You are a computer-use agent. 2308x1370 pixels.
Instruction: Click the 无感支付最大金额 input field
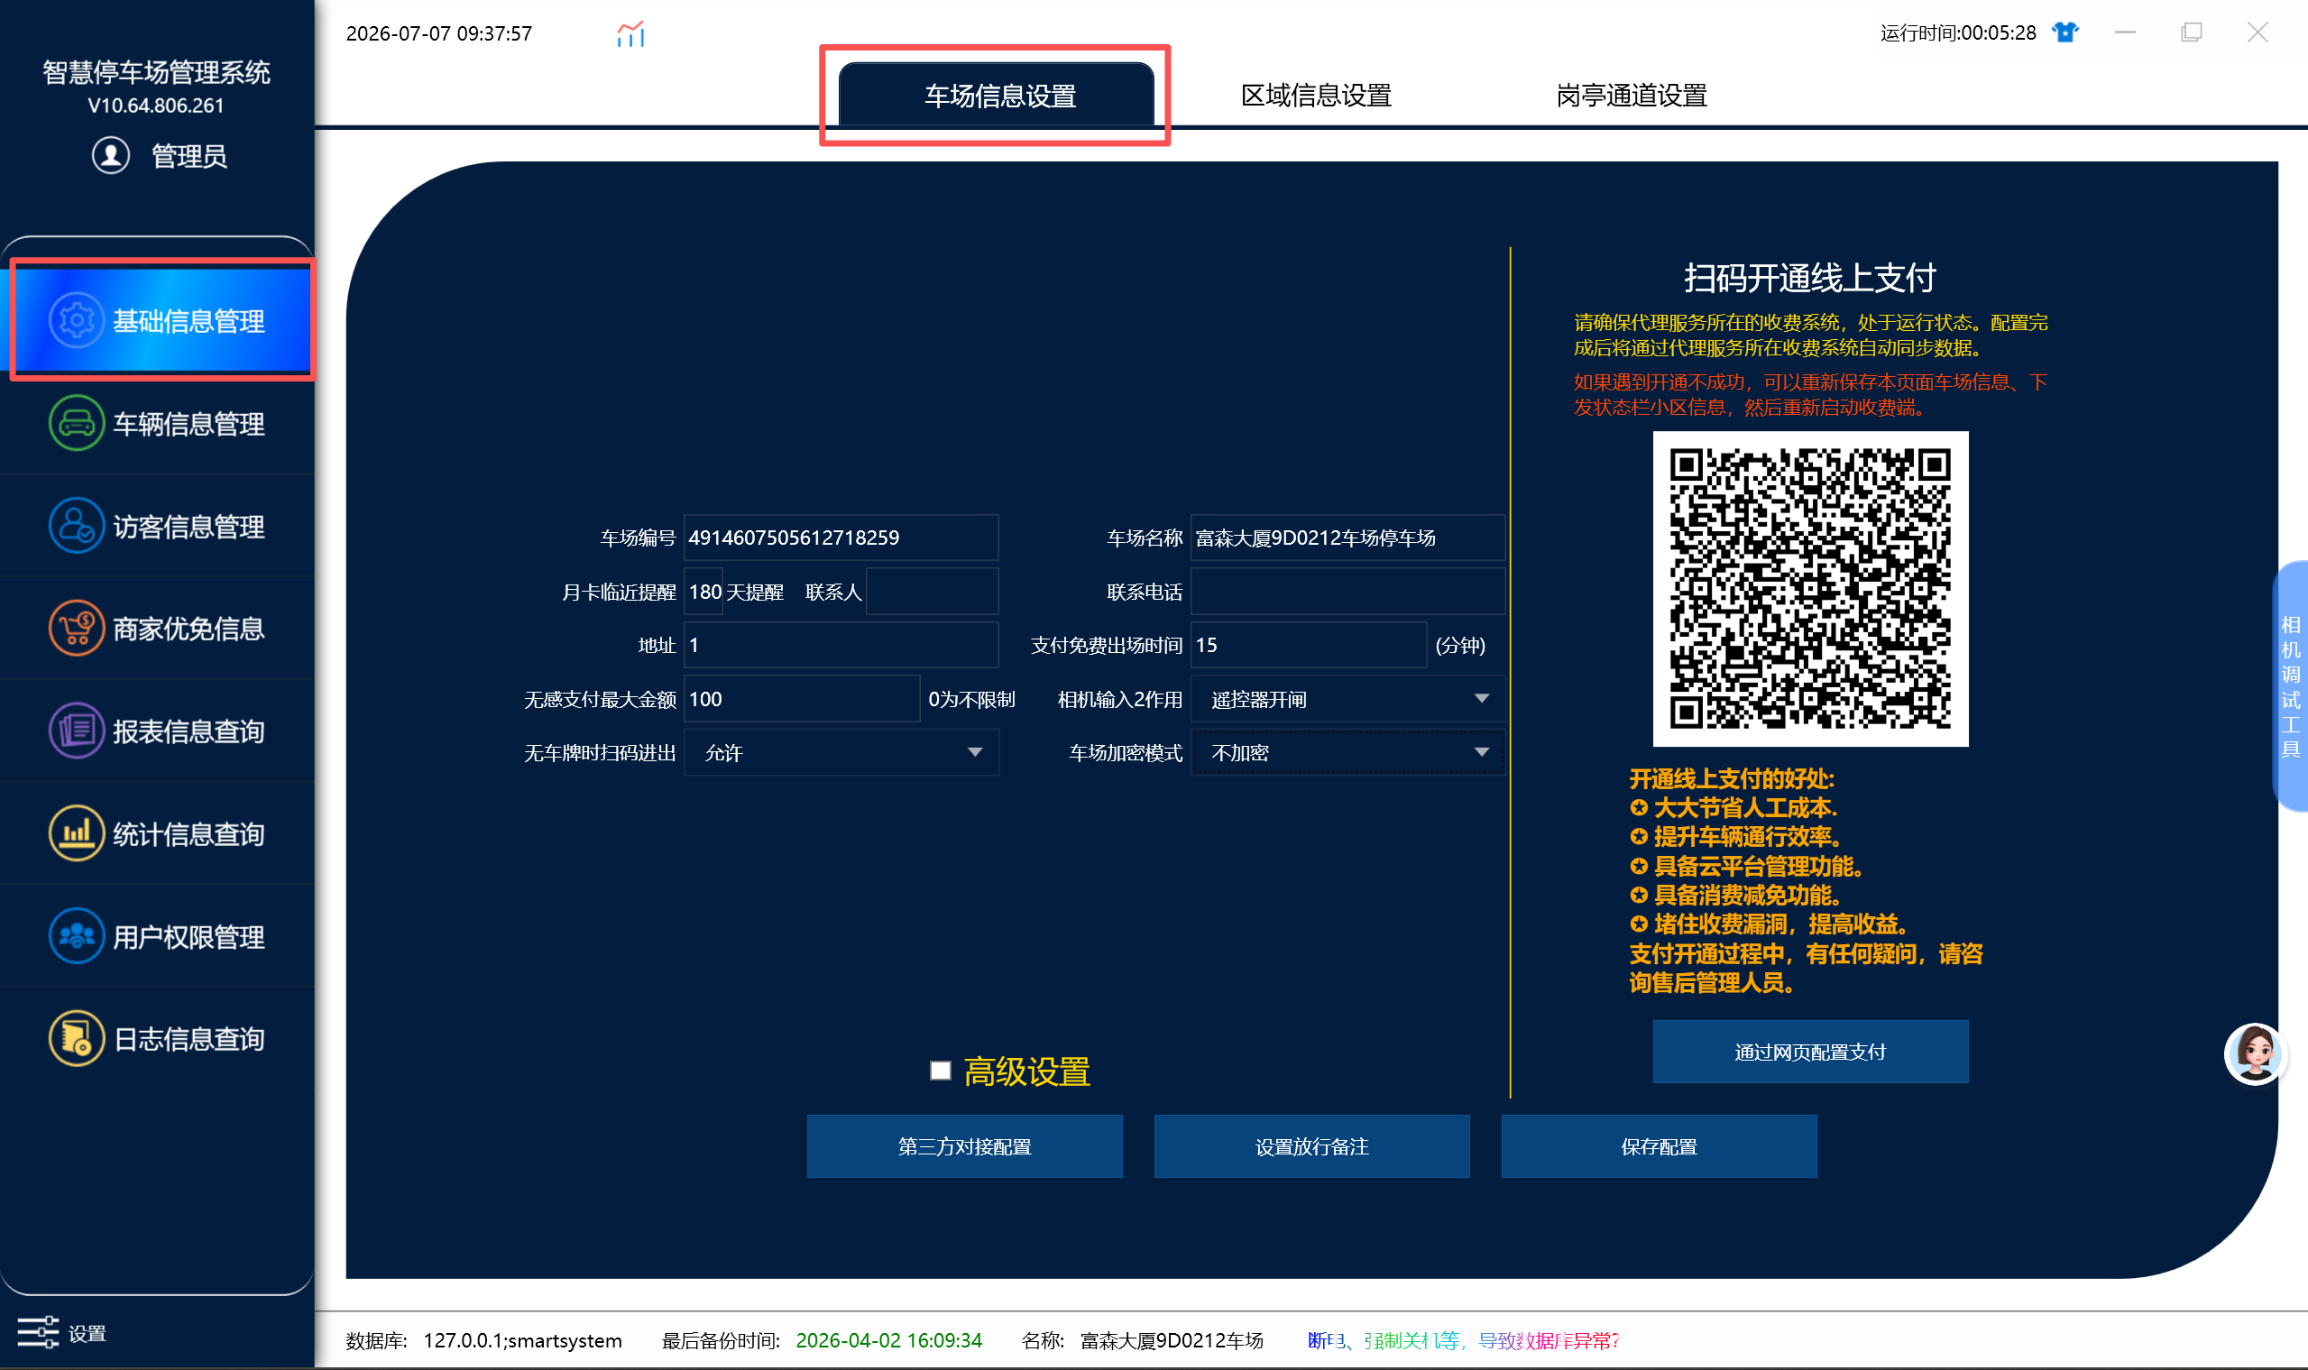coord(801,699)
